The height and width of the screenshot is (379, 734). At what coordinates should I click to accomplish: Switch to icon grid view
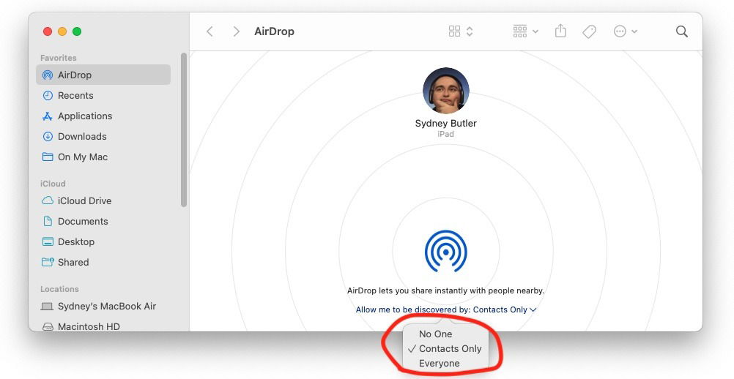click(454, 31)
